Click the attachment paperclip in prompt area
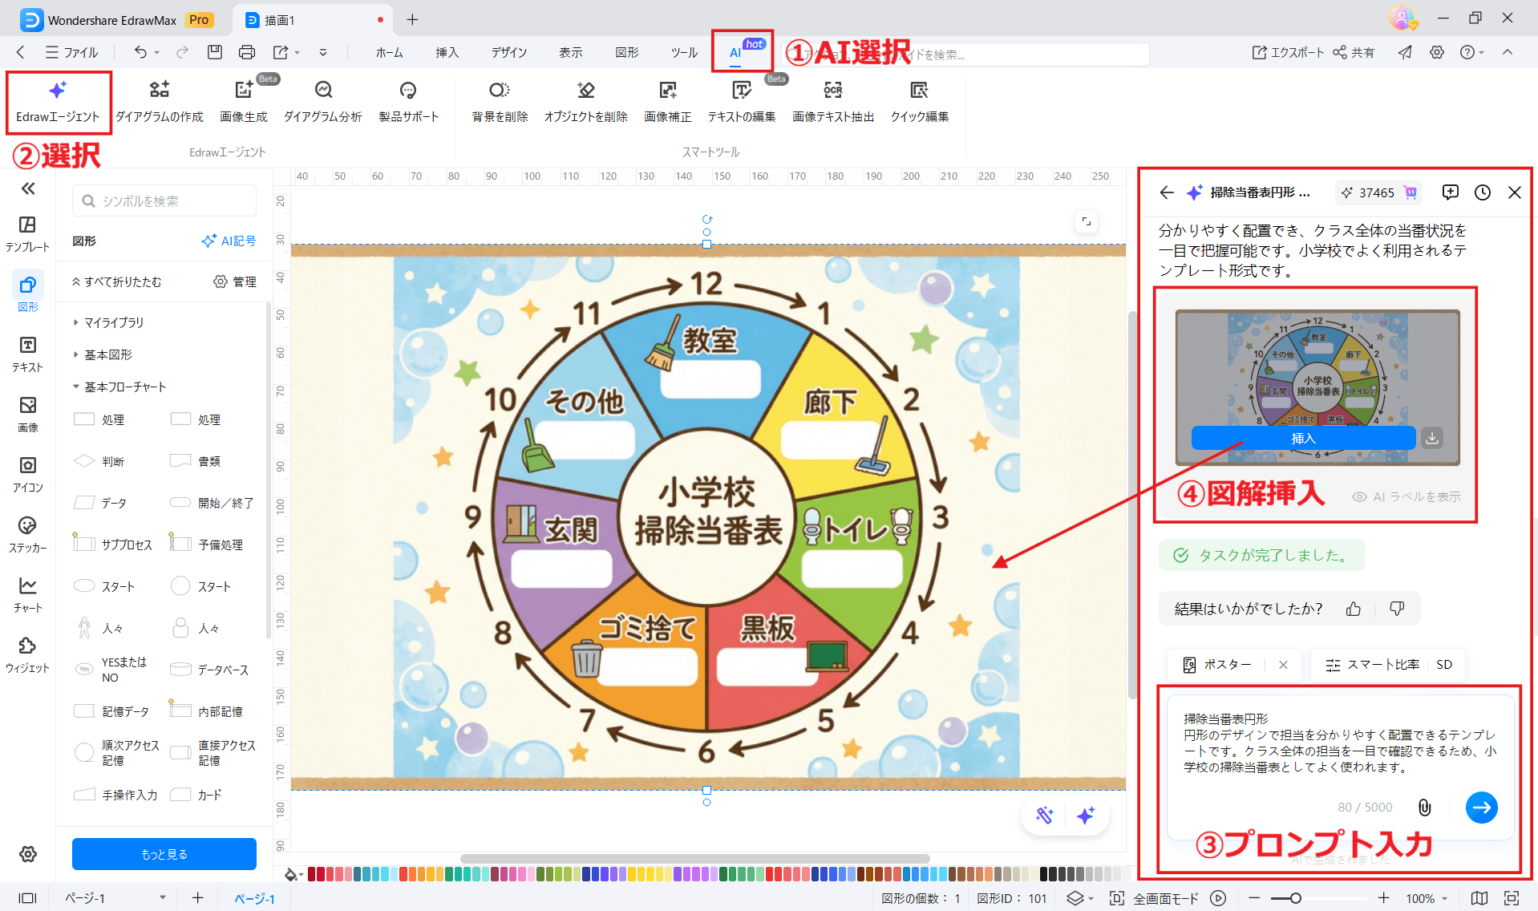1538x911 pixels. [x=1425, y=807]
